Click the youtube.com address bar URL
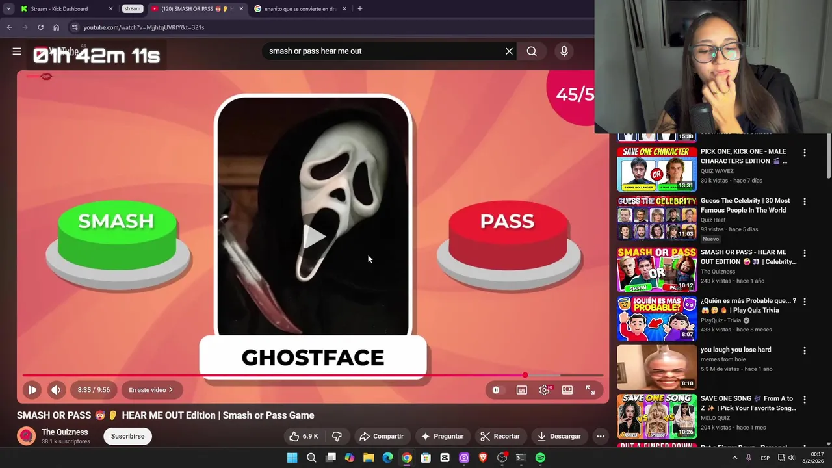 [144, 27]
